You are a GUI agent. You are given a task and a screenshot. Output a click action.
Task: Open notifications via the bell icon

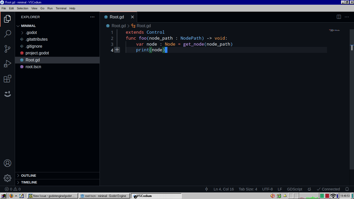[x=347, y=189]
